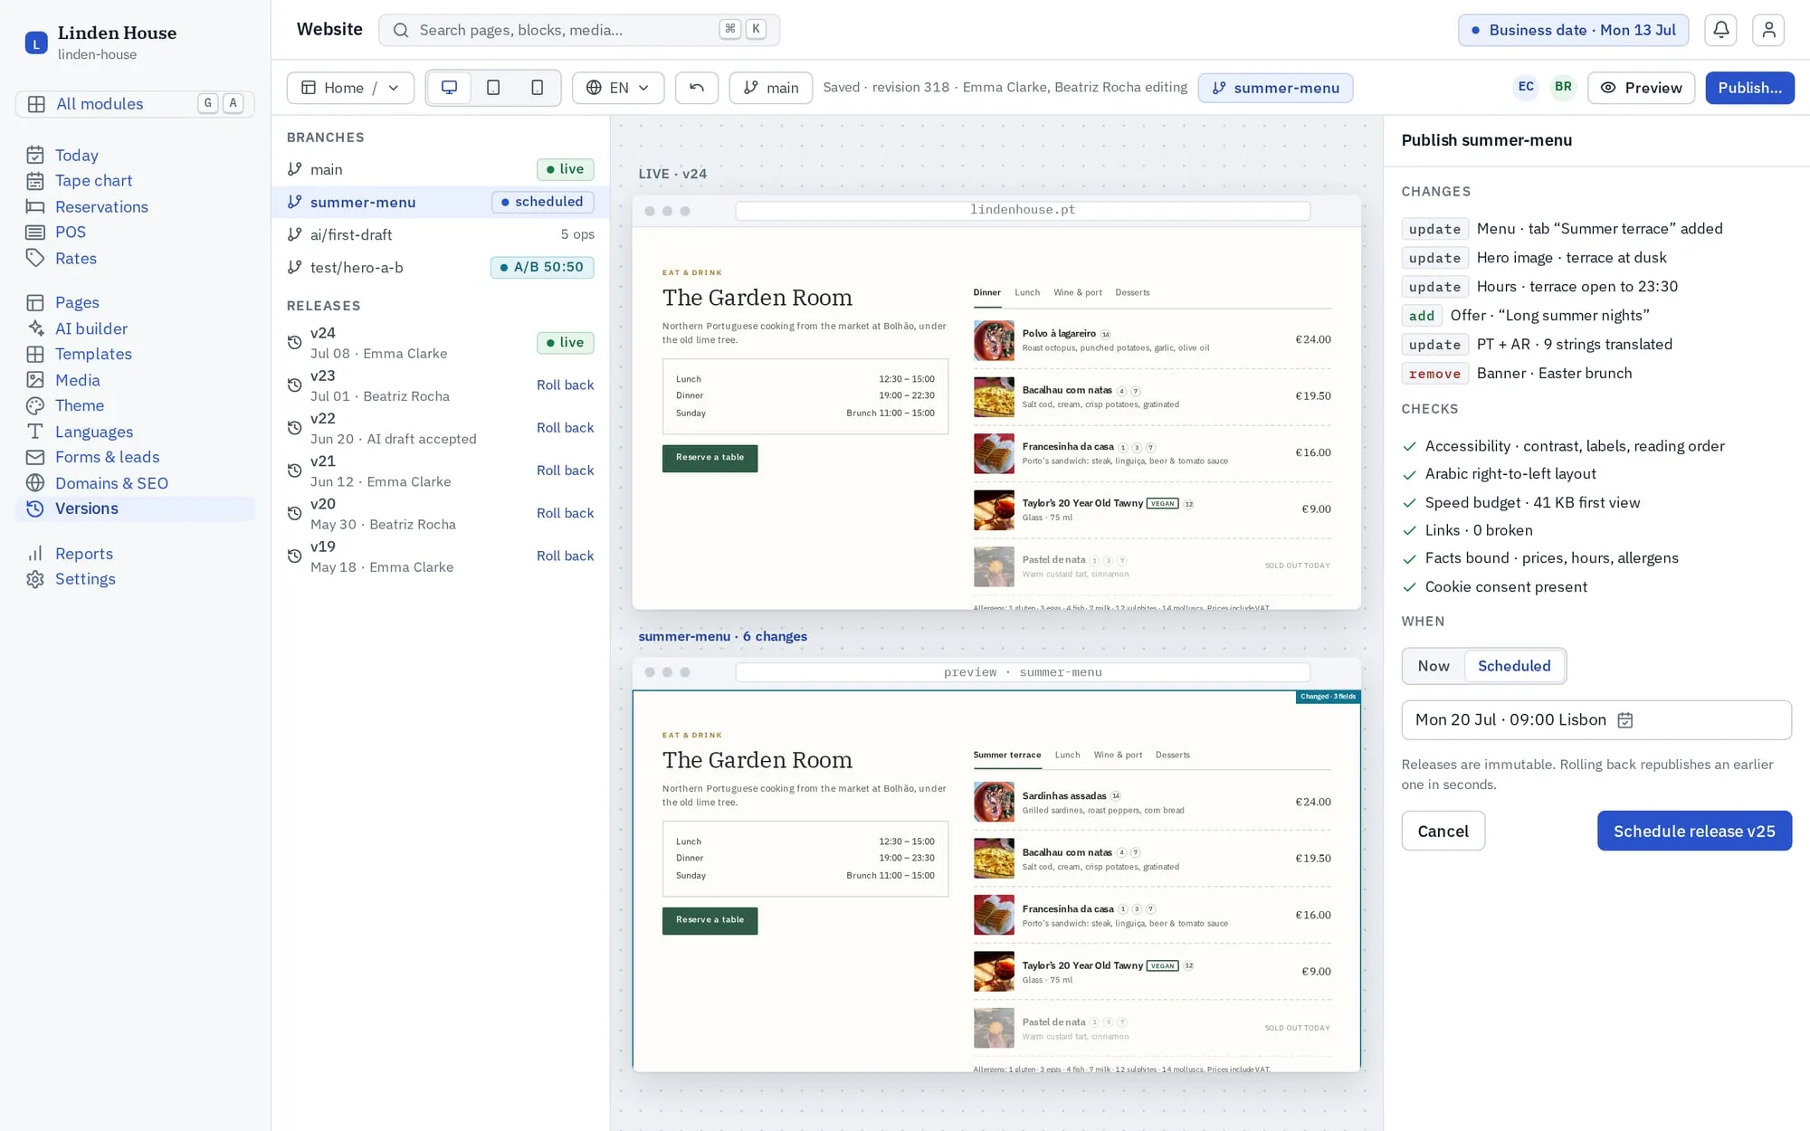Select the main branch row
This screenshot has height=1131, width=1810.
[441, 169]
